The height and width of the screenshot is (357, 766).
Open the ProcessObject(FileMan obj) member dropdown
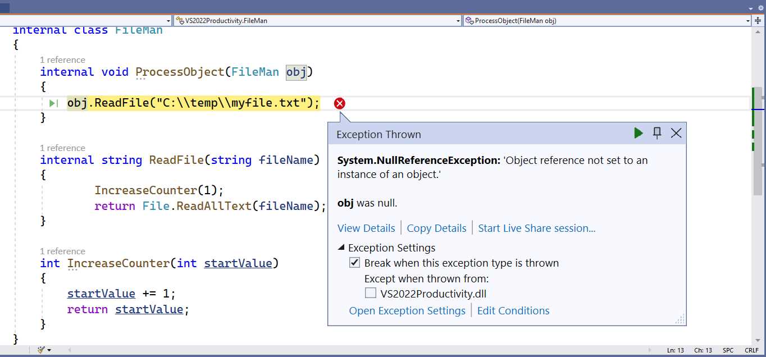coord(747,20)
